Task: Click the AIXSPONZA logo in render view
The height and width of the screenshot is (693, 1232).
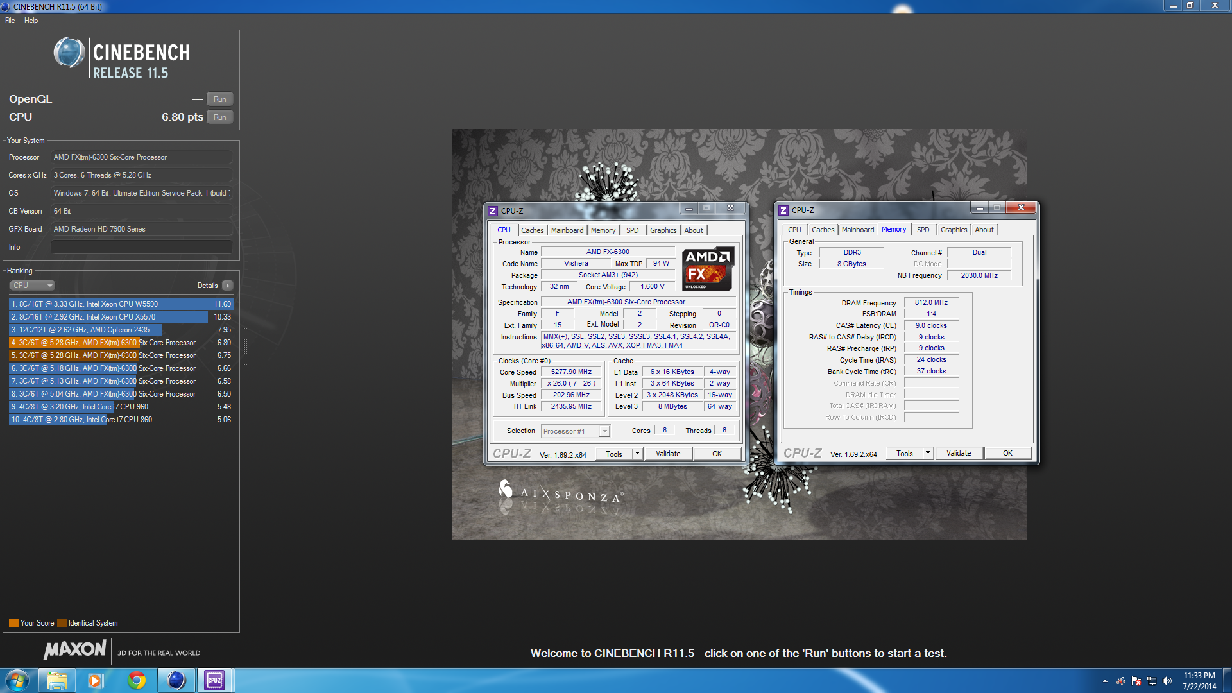Action: [x=560, y=492]
